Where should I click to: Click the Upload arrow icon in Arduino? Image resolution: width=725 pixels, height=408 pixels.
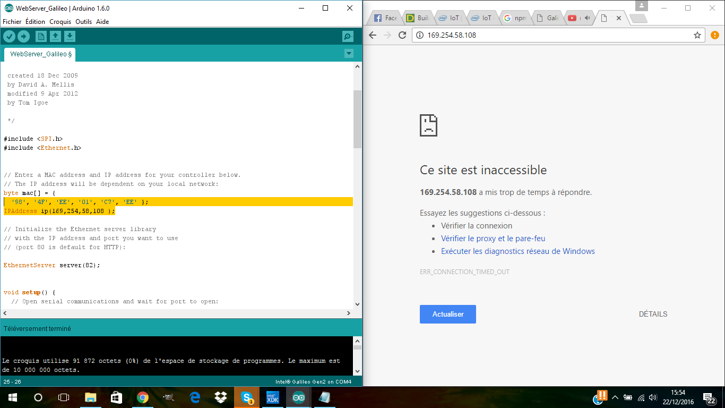[x=23, y=36]
